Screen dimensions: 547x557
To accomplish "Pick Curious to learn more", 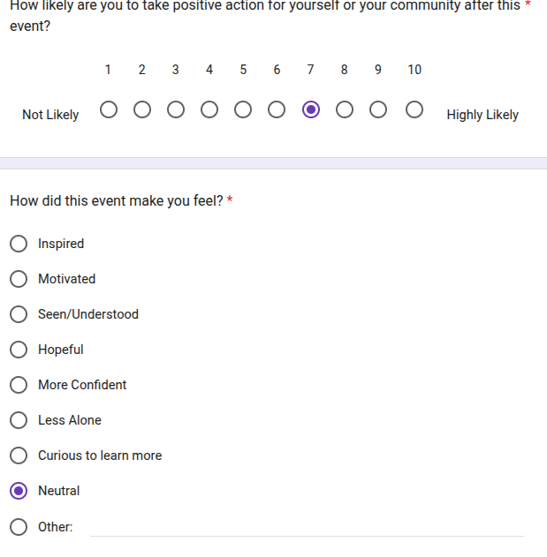I will (x=19, y=455).
